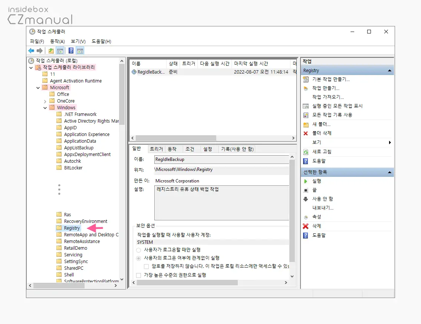Click the red X 폴더 삭제 icon
Viewport: 421px width, 324px height.
click(x=306, y=133)
